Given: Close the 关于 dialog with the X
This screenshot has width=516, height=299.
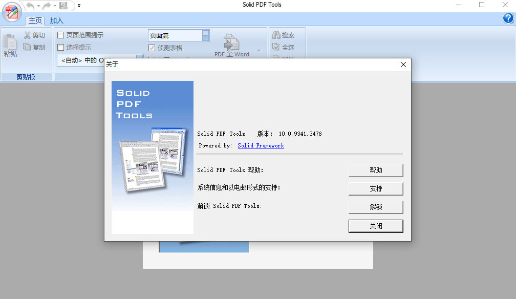Looking at the screenshot, I should (x=403, y=65).
